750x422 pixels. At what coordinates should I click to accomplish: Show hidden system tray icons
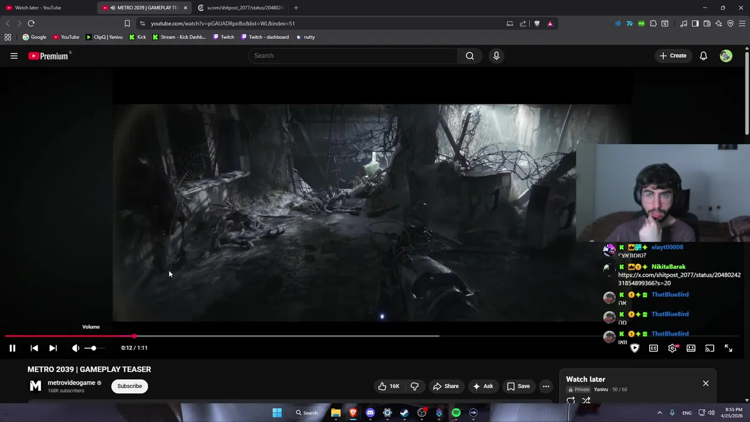pos(659,413)
